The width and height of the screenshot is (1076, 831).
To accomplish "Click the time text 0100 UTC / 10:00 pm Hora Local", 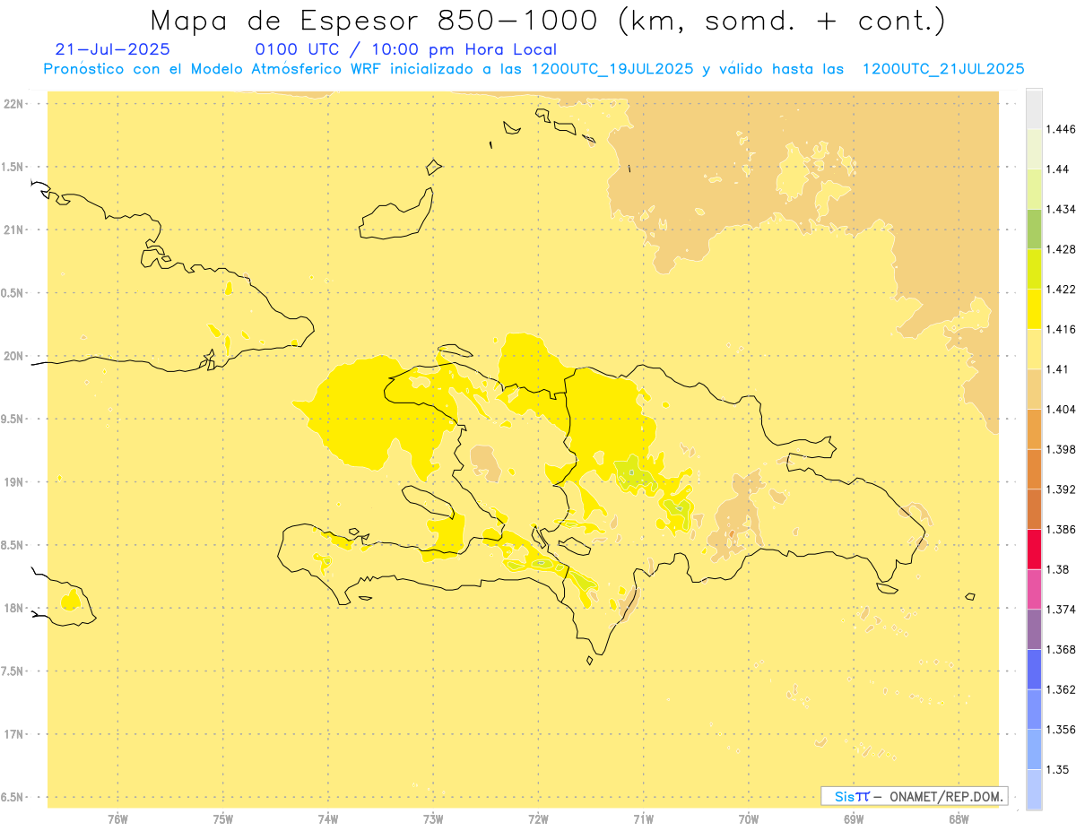I will (406, 50).
